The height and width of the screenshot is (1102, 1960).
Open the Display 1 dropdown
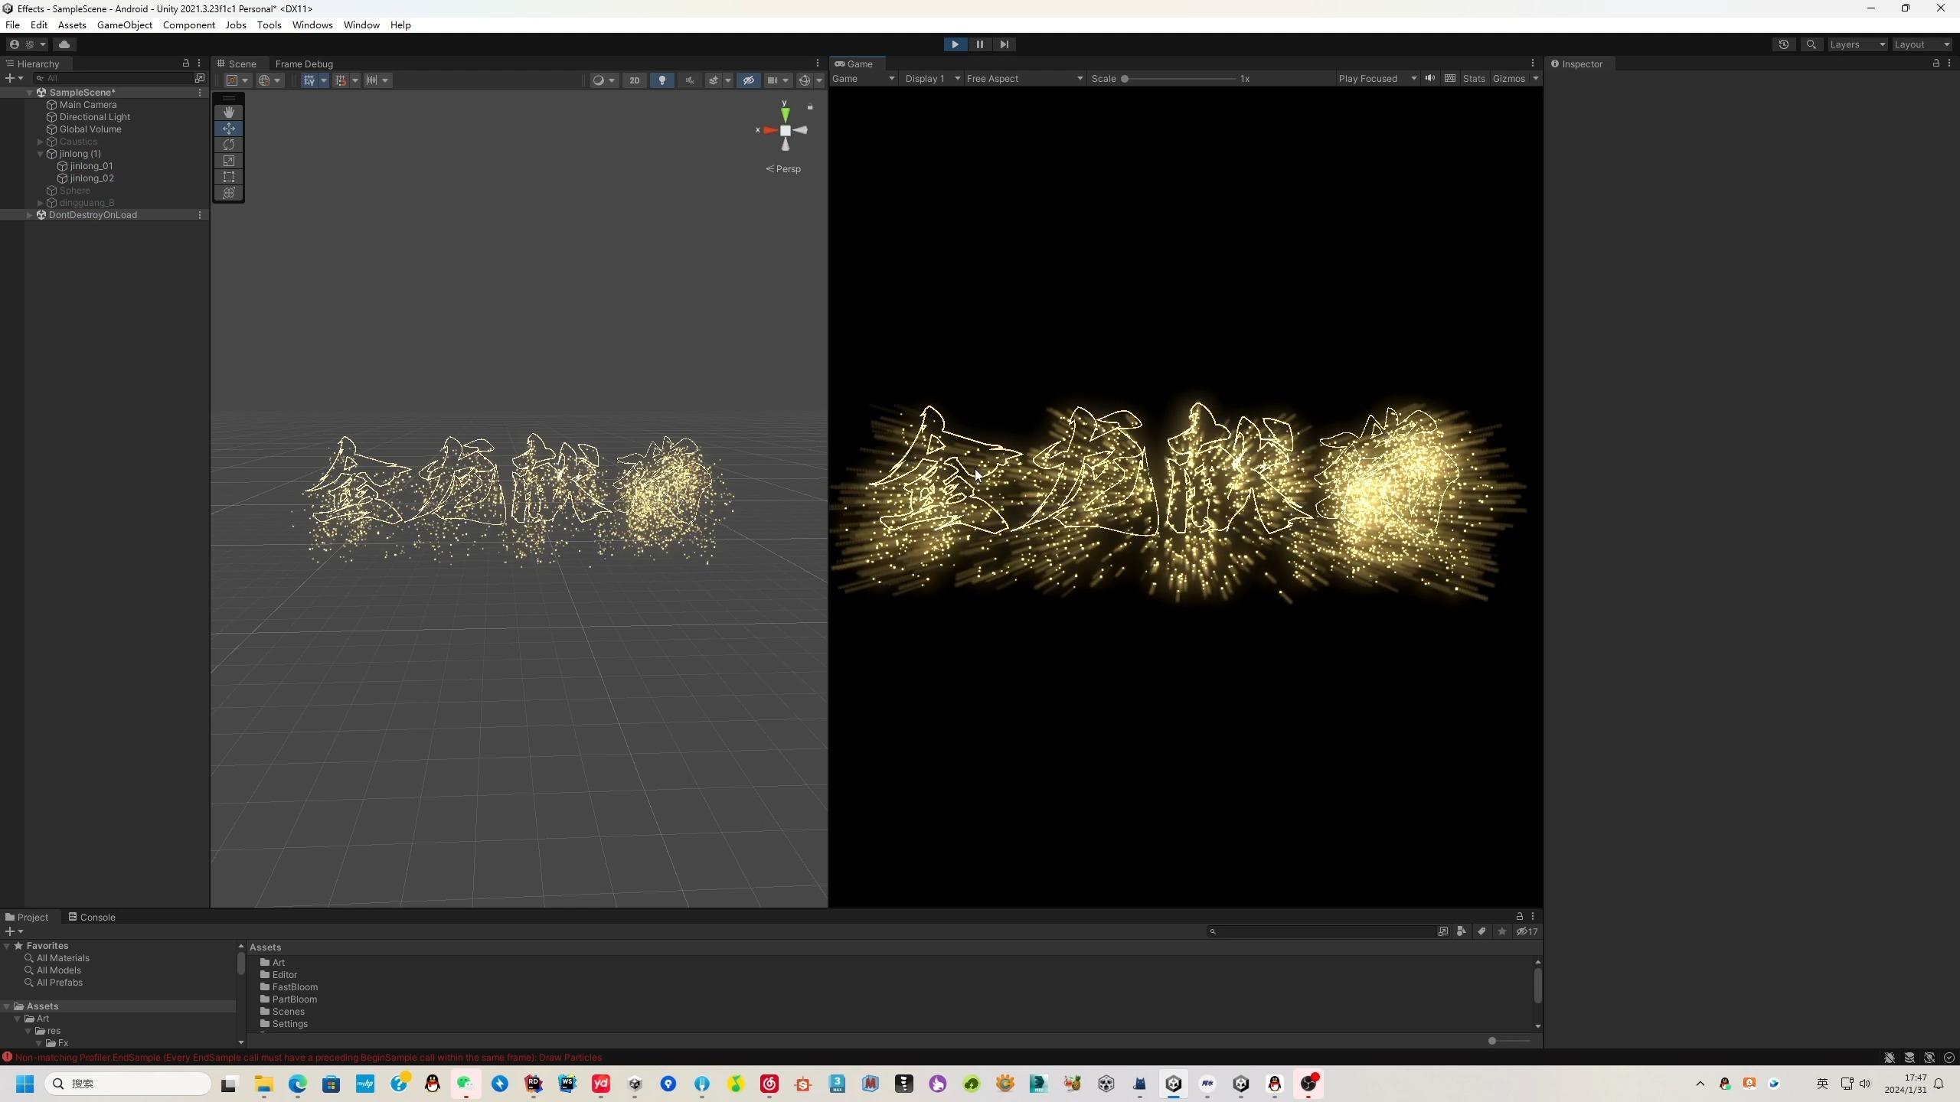coord(932,79)
